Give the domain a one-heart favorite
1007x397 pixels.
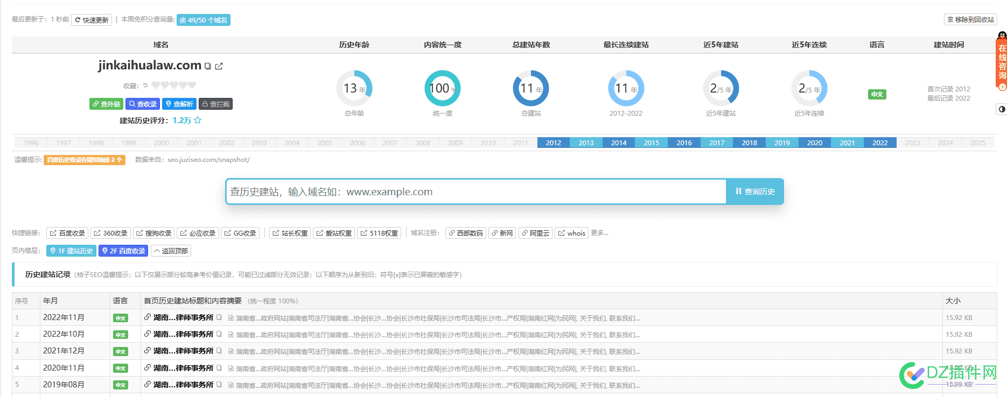pyautogui.click(x=156, y=85)
